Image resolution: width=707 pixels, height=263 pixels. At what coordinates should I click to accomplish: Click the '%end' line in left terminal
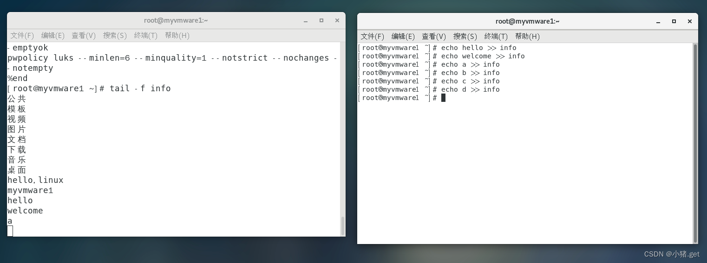18,78
